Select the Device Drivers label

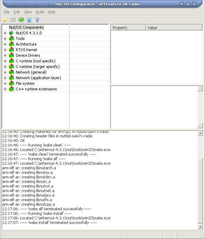(28, 55)
